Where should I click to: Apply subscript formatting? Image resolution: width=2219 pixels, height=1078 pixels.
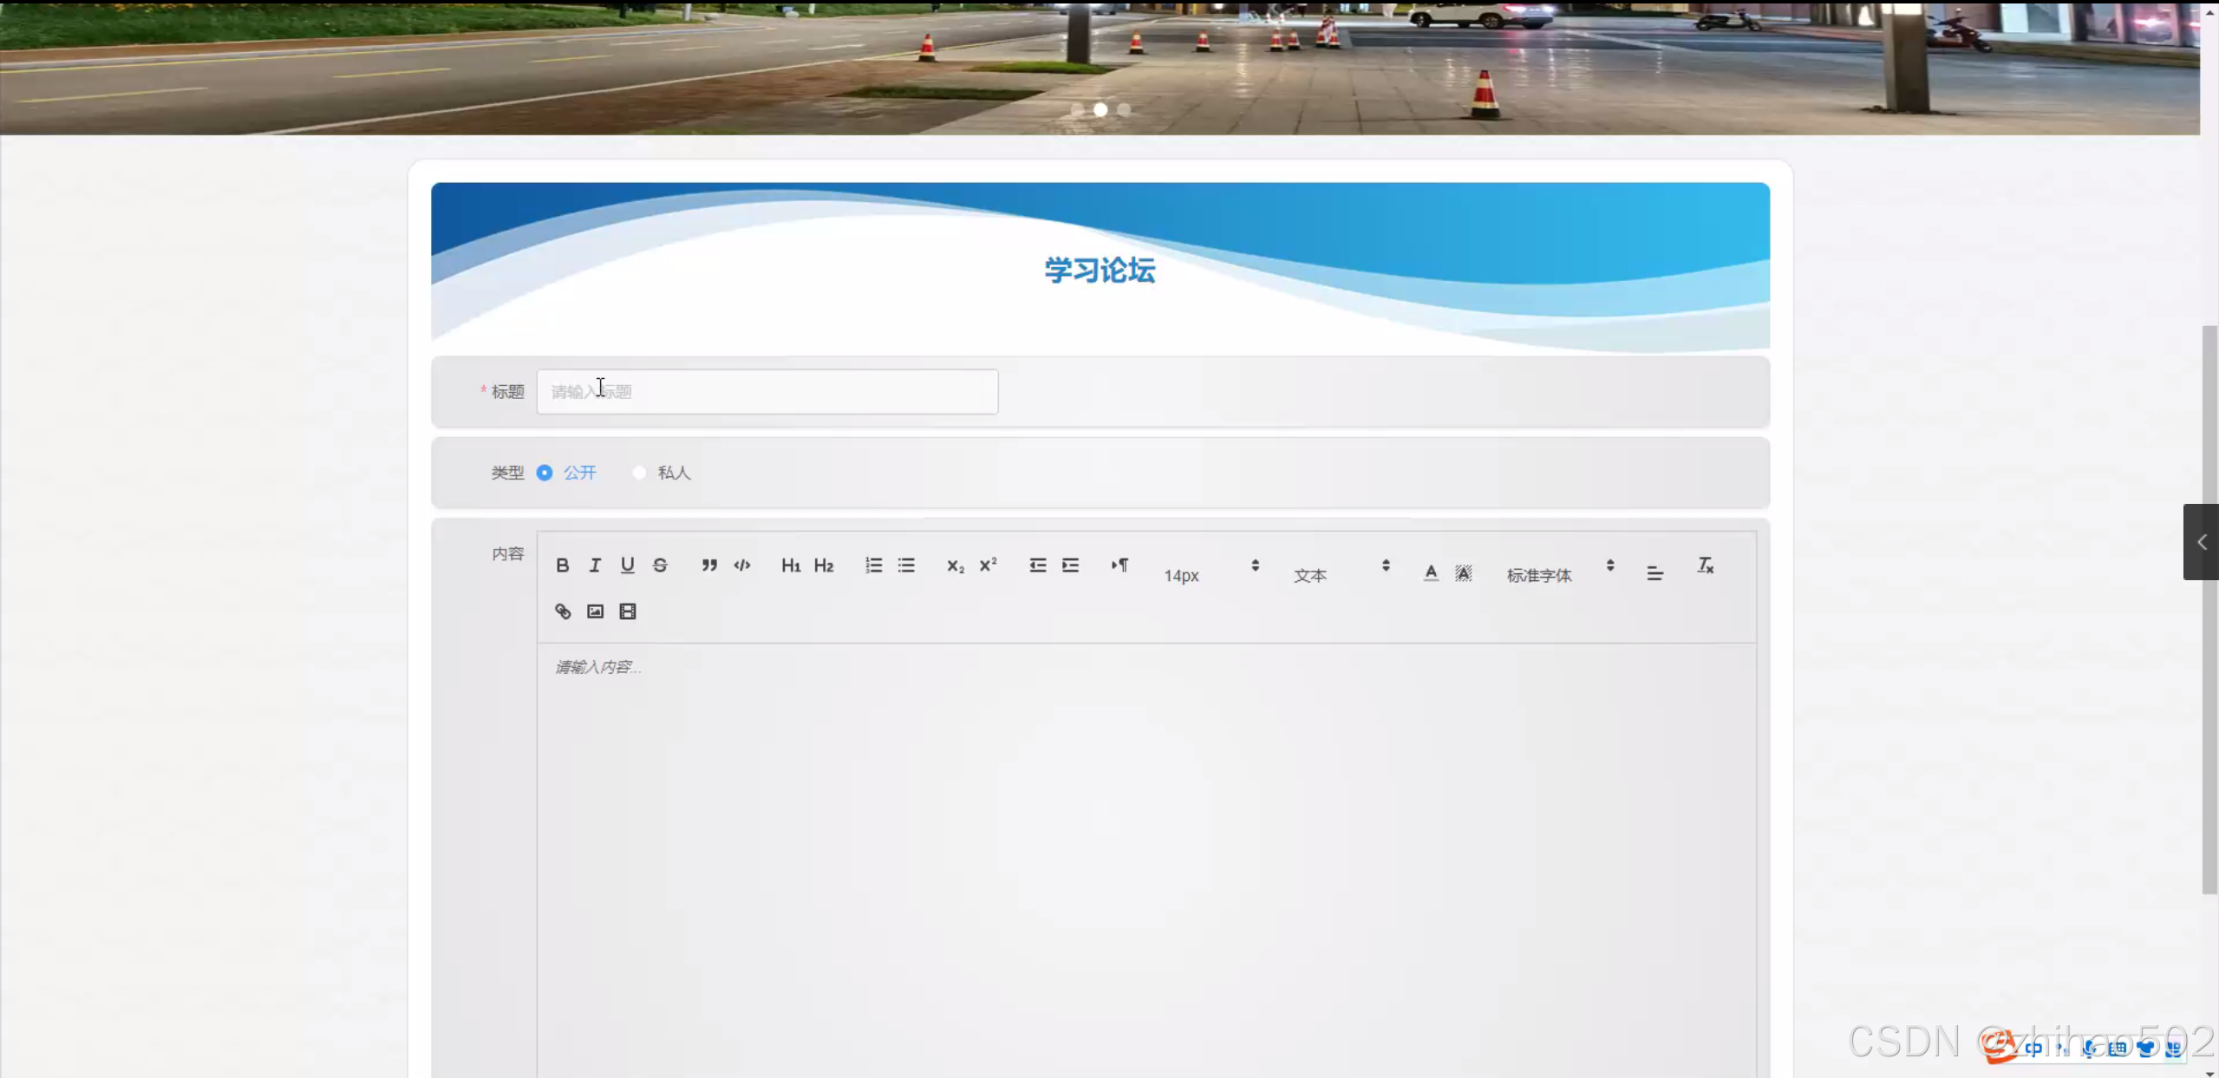(x=954, y=565)
